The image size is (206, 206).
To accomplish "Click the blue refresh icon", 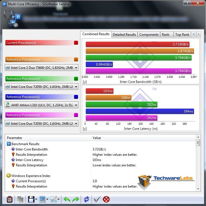I will 87,199.
